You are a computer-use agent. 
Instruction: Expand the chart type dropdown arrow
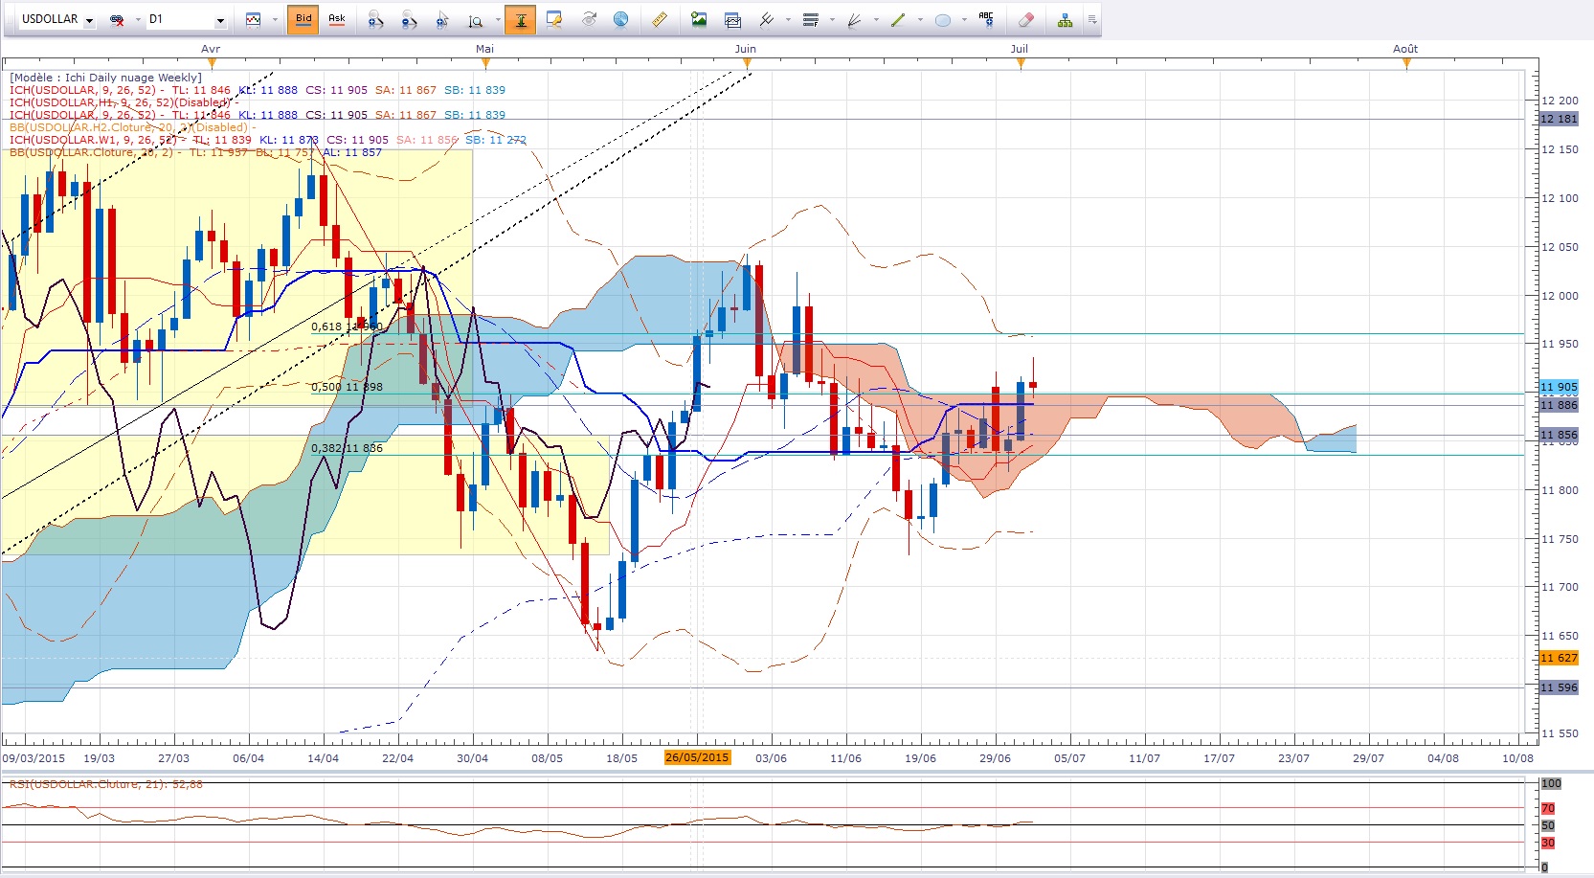point(275,20)
